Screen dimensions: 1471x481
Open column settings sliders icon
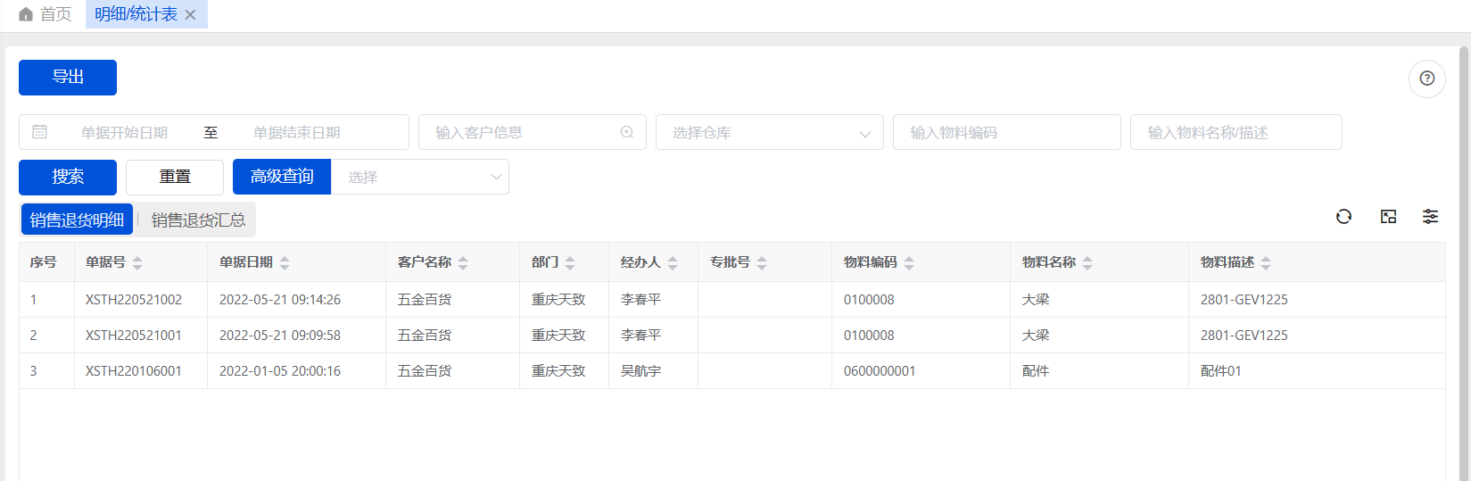1430,217
